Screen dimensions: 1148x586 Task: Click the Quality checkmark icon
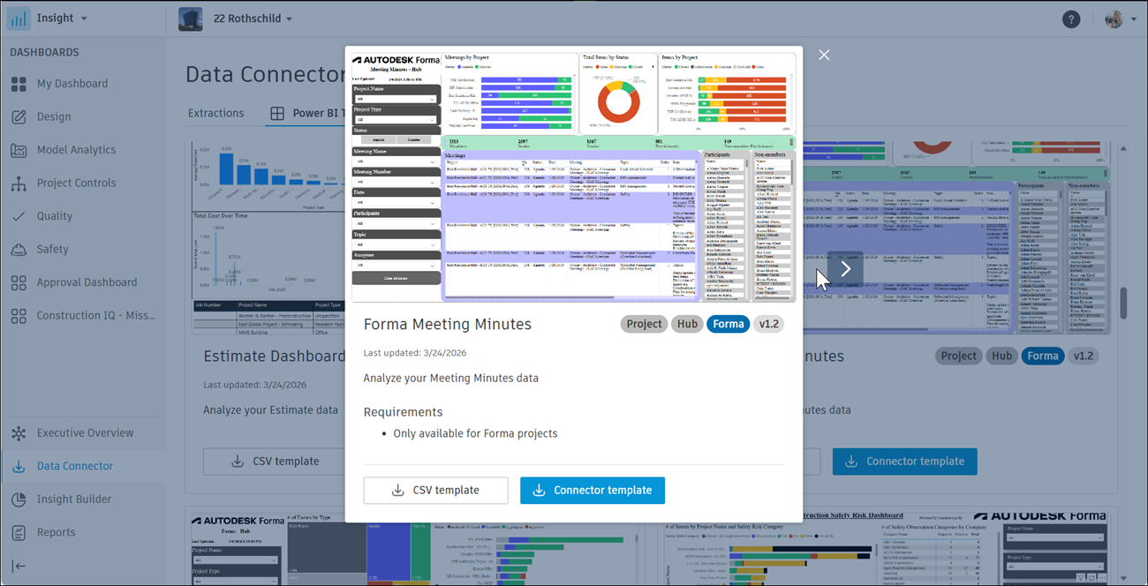point(19,216)
